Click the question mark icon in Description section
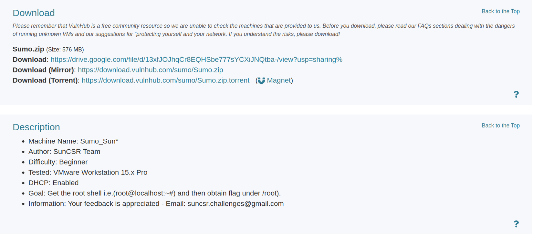 point(516,224)
